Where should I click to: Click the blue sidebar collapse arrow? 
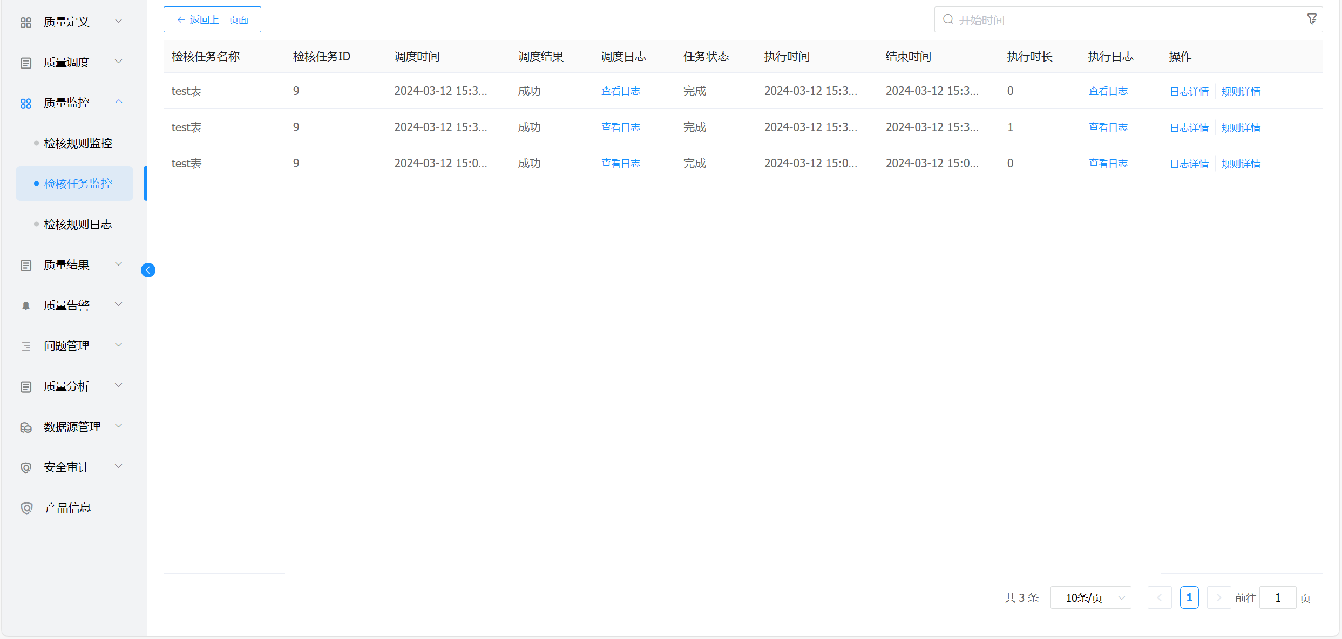(148, 270)
